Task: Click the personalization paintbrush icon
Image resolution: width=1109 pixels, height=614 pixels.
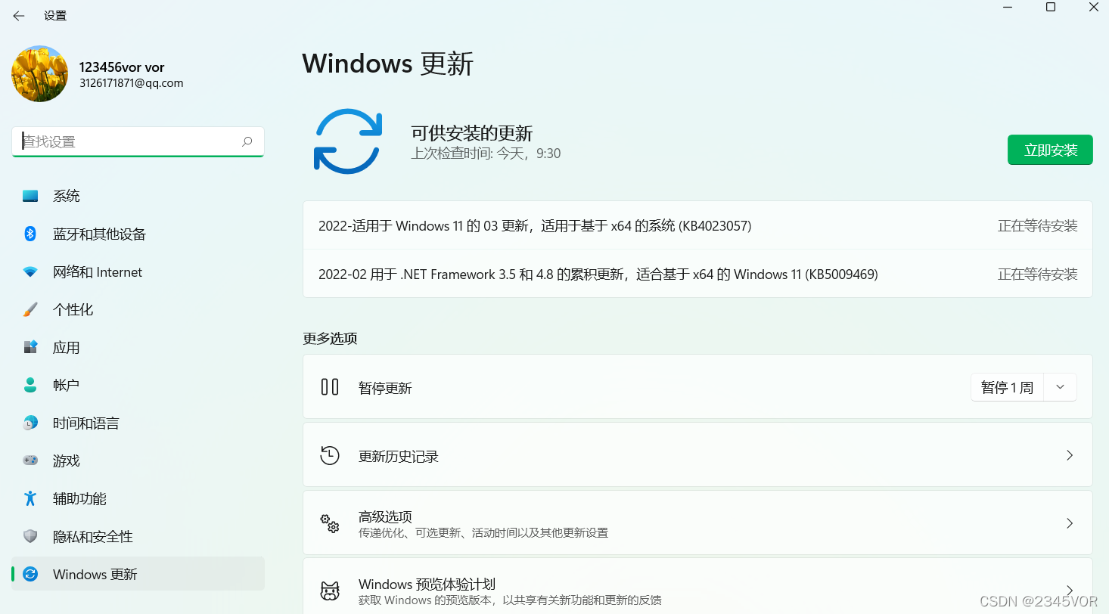Action: [x=30, y=309]
